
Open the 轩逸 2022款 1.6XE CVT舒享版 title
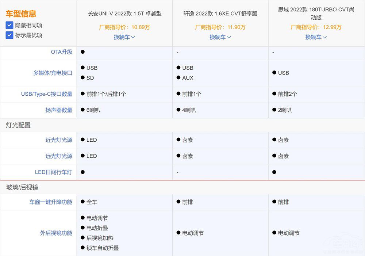[x=220, y=14]
